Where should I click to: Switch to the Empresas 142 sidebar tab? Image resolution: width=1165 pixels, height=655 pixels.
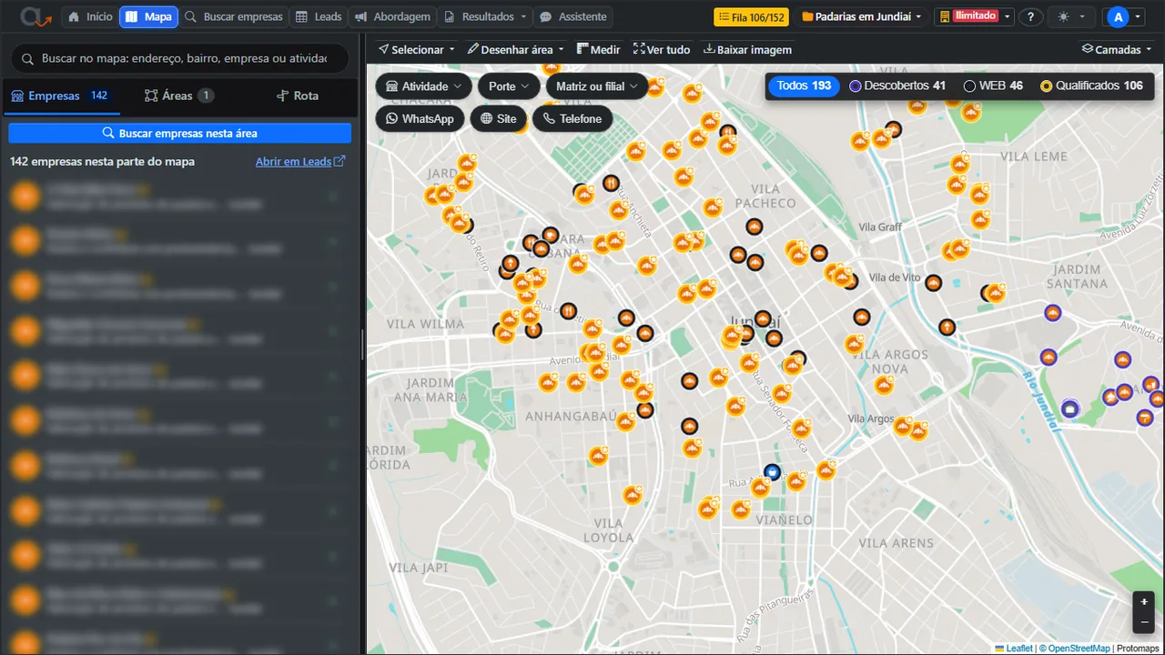point(60,96)
